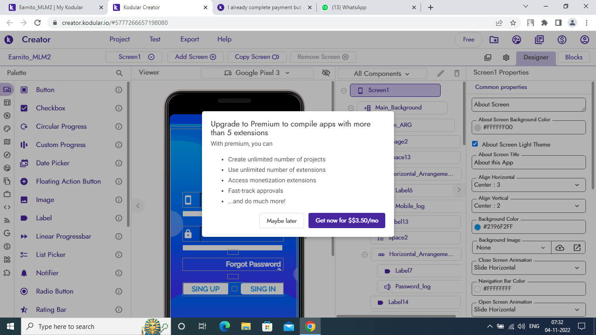Image resolution: width=596 pixels, height=335 pixels.
Task: Rename component with pencil icon
Action: (441, 73)
